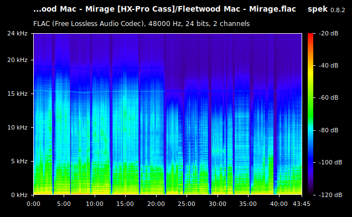
Task: Click the '10 kHz' frequency axis label
Action: [x=17, y=127]
